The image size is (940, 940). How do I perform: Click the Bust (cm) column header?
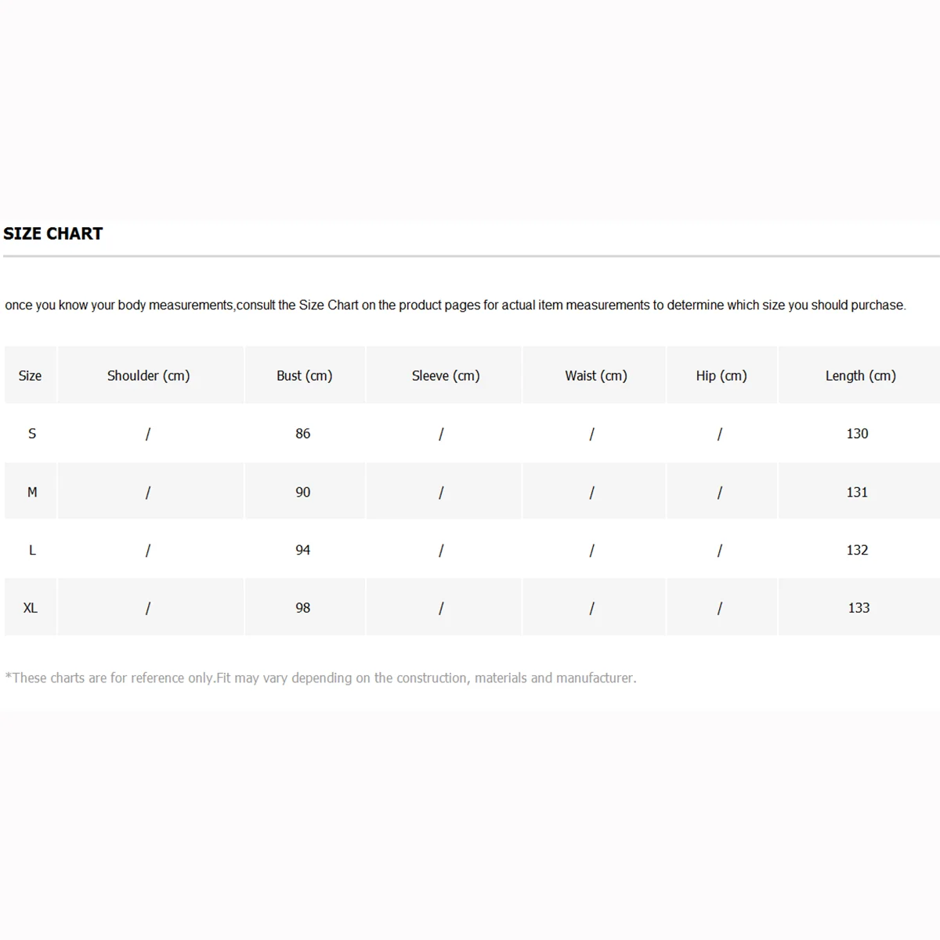(304, 376)
